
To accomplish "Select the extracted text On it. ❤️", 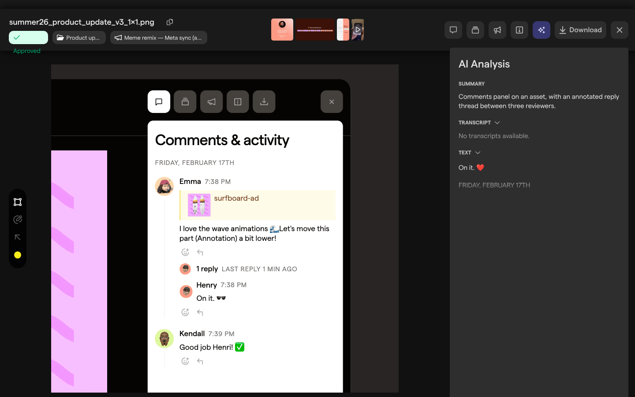I will (471, 168).
